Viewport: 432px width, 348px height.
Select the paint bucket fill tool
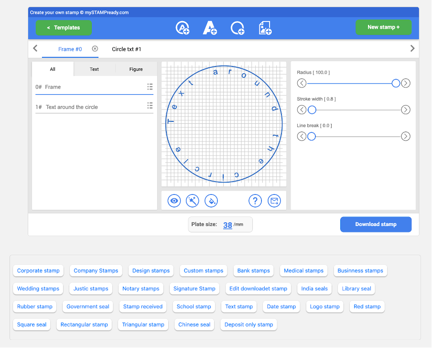click(x=211, y=201)
